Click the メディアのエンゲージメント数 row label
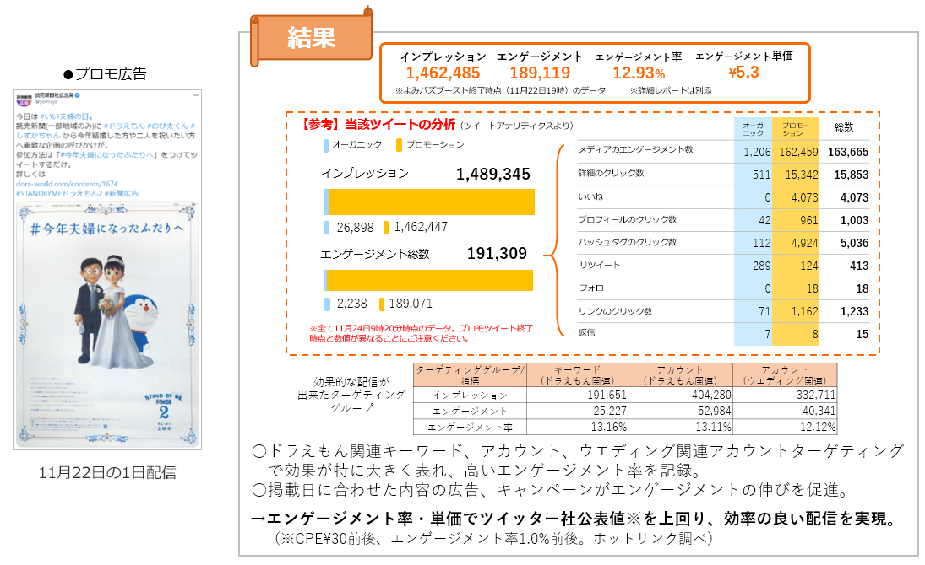 coord(635,149)
